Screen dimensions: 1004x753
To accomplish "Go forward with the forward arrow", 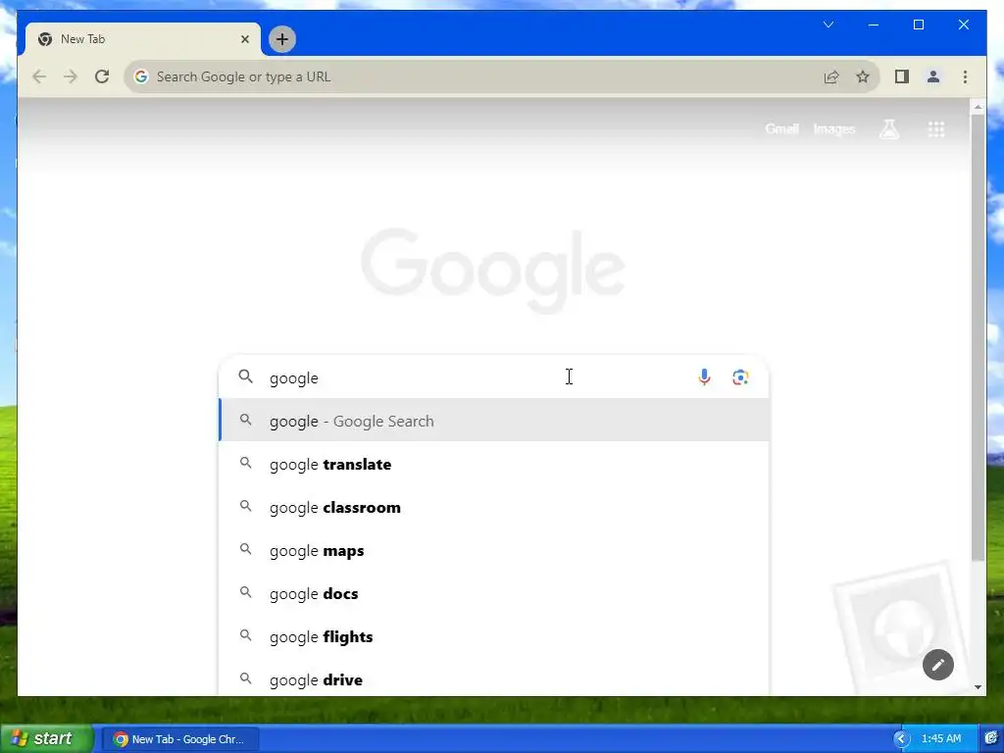I will point(71,76).
